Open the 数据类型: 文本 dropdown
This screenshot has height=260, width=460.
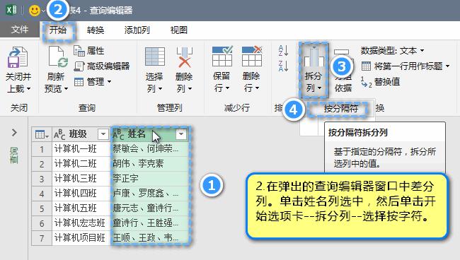[393, 51]
